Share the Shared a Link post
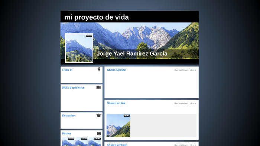Image resolution: width=260 pixels, height=146 pixels. coord(193,103)
